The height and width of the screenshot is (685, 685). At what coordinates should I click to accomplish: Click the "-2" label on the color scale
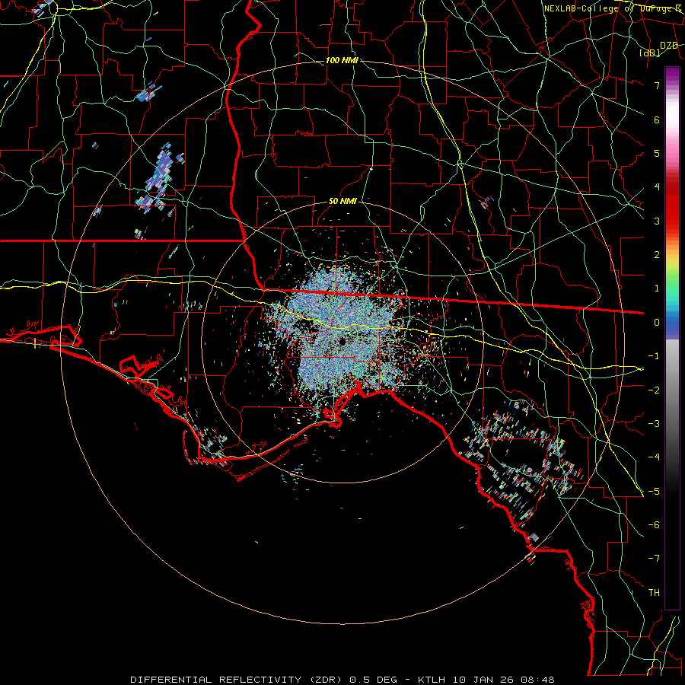654,390
